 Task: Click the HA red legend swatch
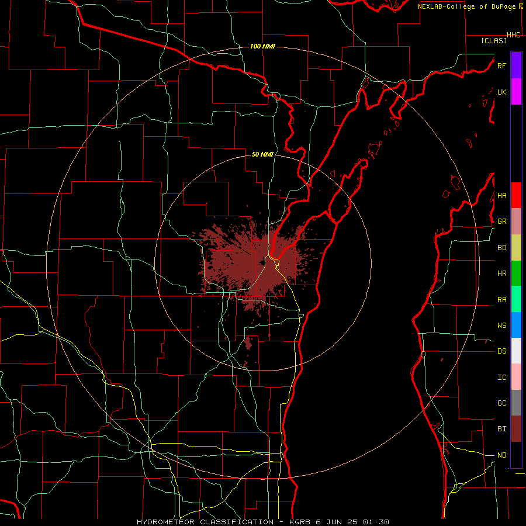pos(516,195)
